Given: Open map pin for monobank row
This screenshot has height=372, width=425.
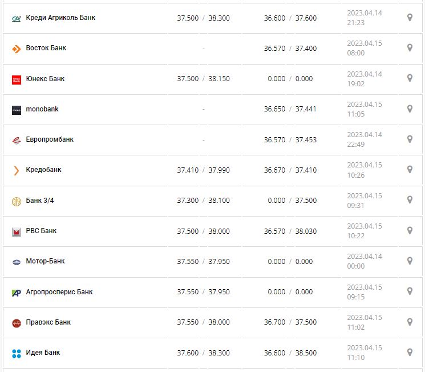Looking at the screenshot, I should (x=410, y=109).
